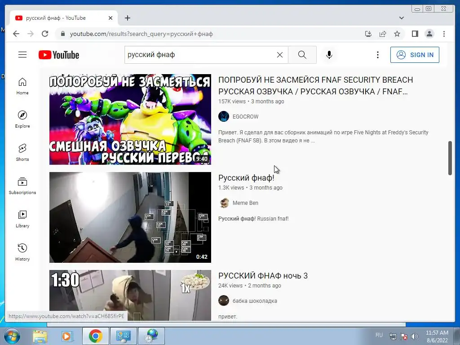Open the YouTube hamburger guide menu
The width and height of the screenshot is (460, 345).
pos(22,55)
